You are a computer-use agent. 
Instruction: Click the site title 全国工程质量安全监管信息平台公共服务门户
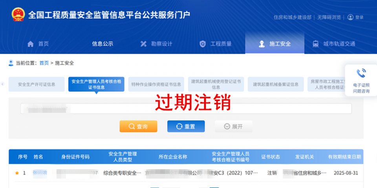(109, 15)
